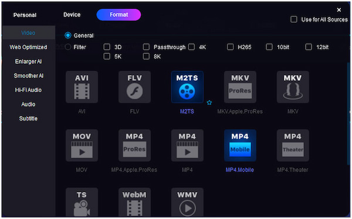Image resolution: width=352 pixels, height=219 pixels.
Task: Choose the MP4 Theater format icon
Action: click(x=293, y=145)
